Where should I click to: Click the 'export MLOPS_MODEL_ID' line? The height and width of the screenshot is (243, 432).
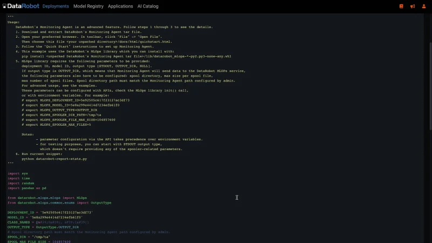pyautogui.click(x=71, y=105)
